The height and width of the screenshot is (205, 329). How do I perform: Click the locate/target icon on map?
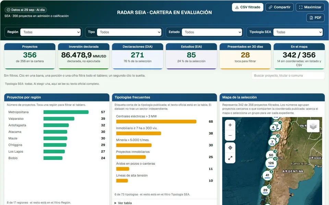tap(230, 148)
